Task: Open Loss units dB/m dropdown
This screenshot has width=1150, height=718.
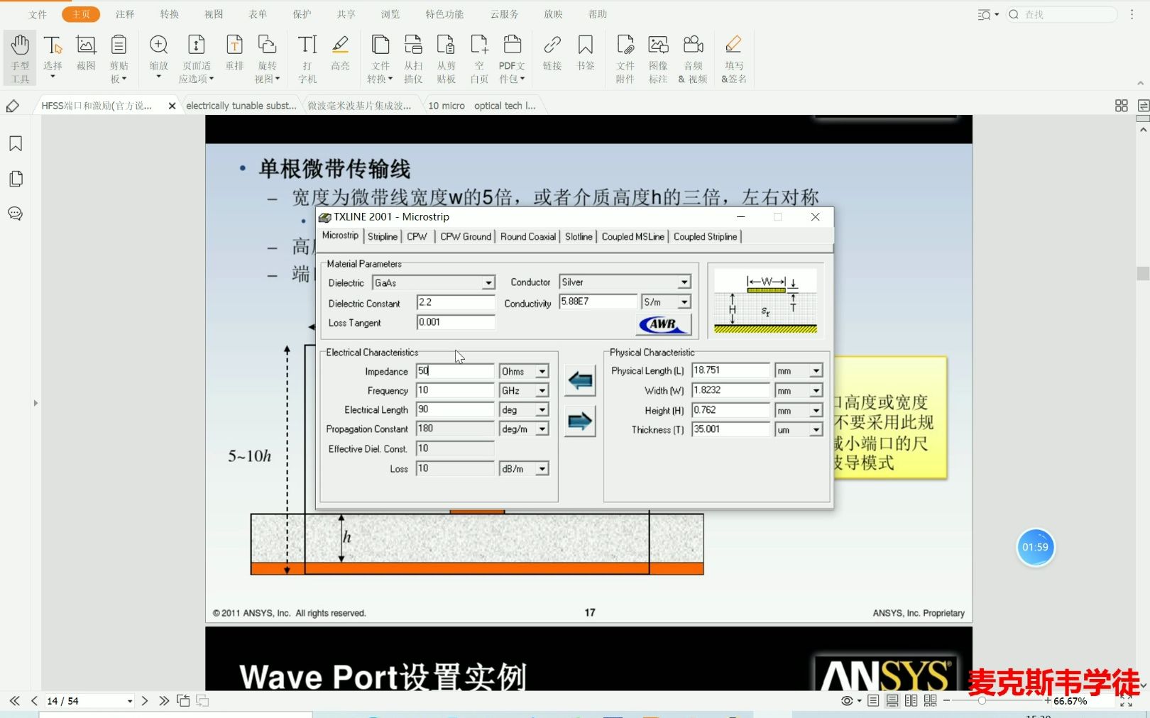Action: coord(542,469)
